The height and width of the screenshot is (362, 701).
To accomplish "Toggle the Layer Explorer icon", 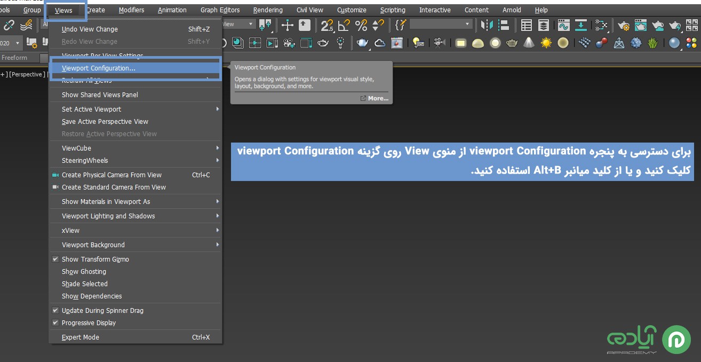I will pos(544,25).
